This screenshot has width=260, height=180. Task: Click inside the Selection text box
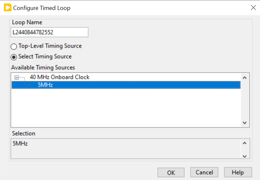[x=125, y=149]
